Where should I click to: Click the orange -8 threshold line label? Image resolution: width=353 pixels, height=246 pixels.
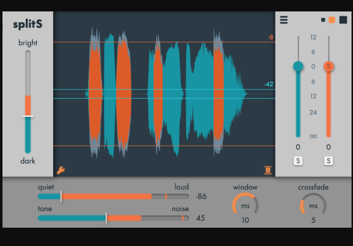(270, 37)
